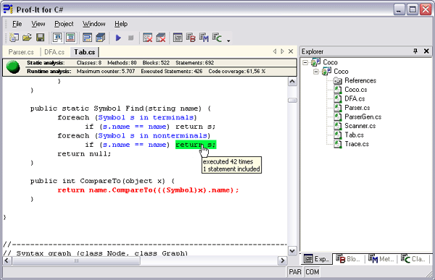Open the toolbar options dropdown arrow
Screen dimensions: 435x280
click(228, 41)
